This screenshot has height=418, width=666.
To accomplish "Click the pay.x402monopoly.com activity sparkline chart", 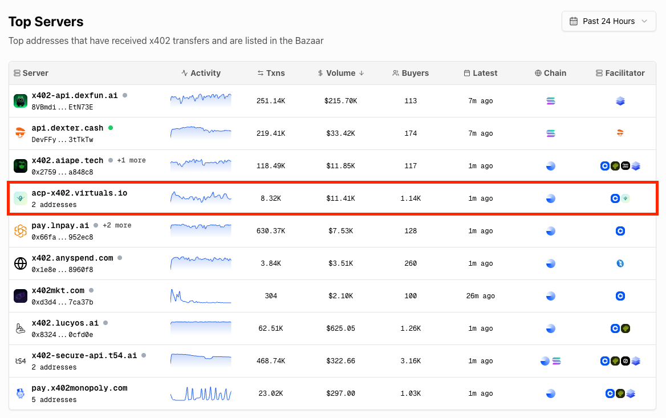I will coord(201,393).
